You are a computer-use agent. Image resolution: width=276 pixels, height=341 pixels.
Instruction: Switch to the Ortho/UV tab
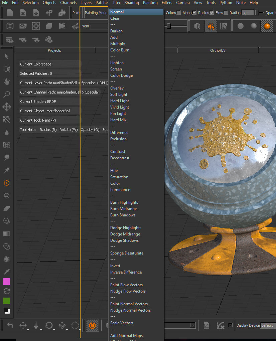pos(218,50)
